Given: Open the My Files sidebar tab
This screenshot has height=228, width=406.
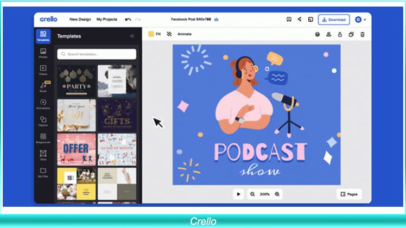Looking at the screenshot, I should pos(43,172).
